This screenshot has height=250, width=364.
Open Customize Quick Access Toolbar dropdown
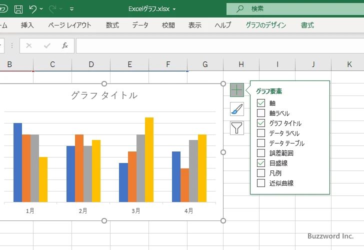pyautogui.click(x=71, y=9)
